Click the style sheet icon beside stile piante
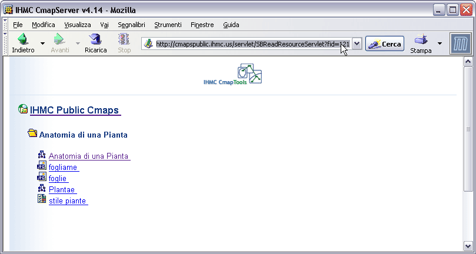 point(42,199)
